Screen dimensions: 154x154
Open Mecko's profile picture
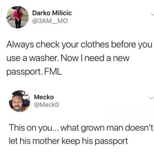pyautogui.click(x=20, y=101)
